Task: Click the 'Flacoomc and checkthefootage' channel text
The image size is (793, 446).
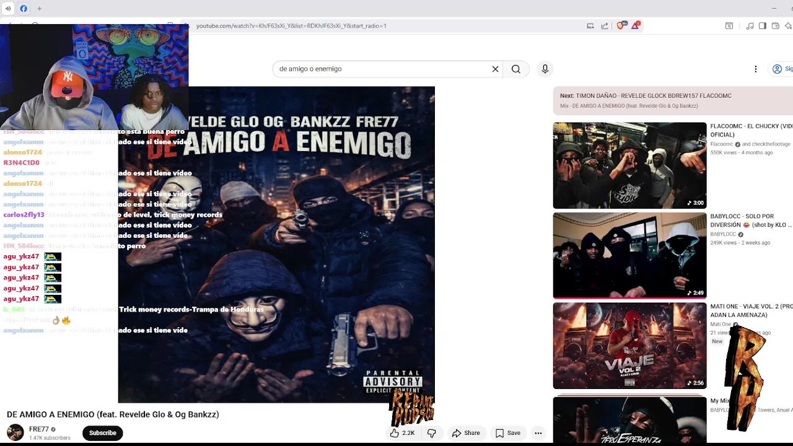Action: coord(750,144)
